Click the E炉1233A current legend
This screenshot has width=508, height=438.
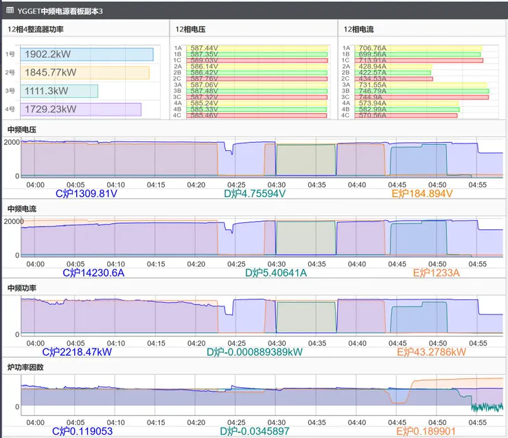pos(432,273)
